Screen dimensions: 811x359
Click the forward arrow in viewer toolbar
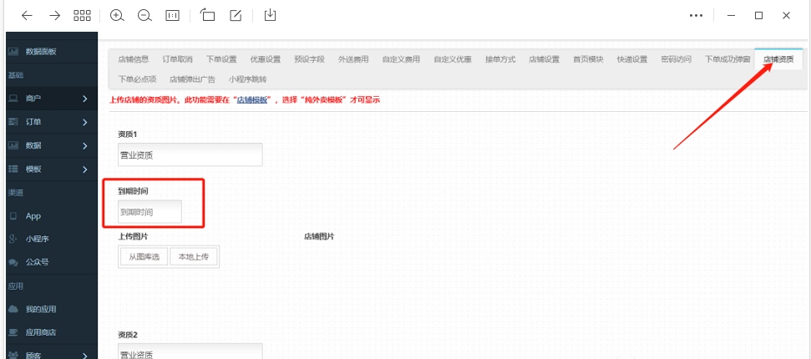54,15
